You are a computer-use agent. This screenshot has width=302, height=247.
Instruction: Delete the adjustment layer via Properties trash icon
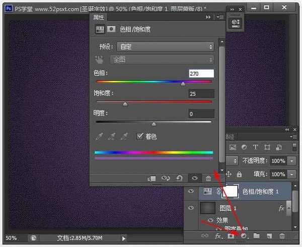[208, 178]
